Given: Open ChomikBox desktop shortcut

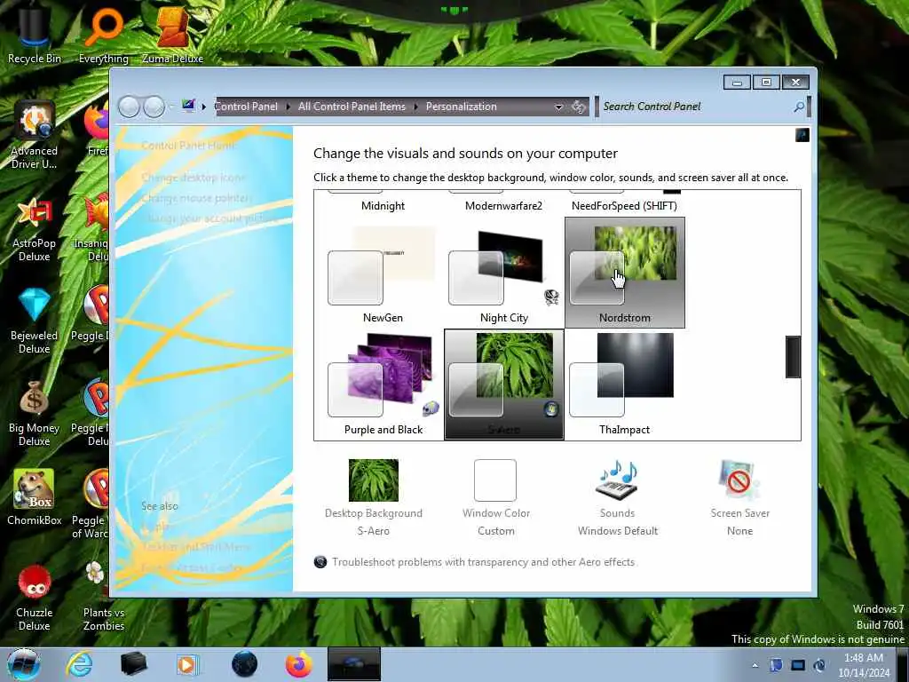Looking at the screenshot, I should (x=34, y=497).
